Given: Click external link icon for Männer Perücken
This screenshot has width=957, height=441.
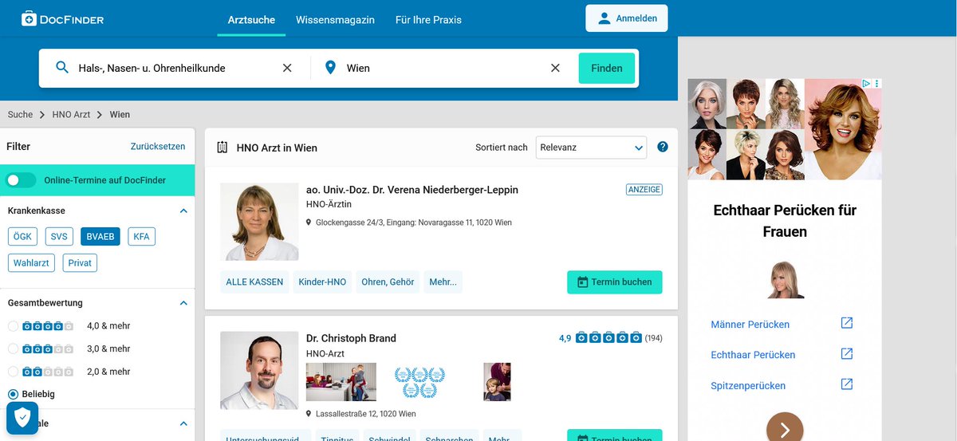Looking at the screenshot, I should point(847,323).
